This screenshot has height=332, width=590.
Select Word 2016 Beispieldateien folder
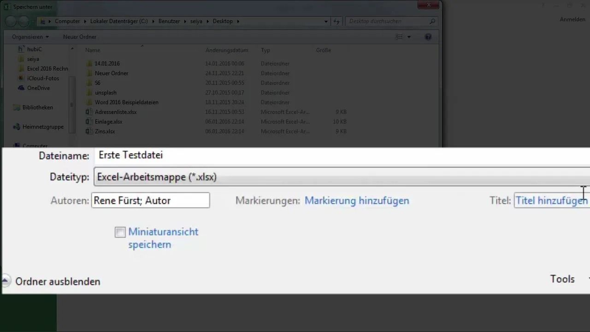tap(127, 102)
